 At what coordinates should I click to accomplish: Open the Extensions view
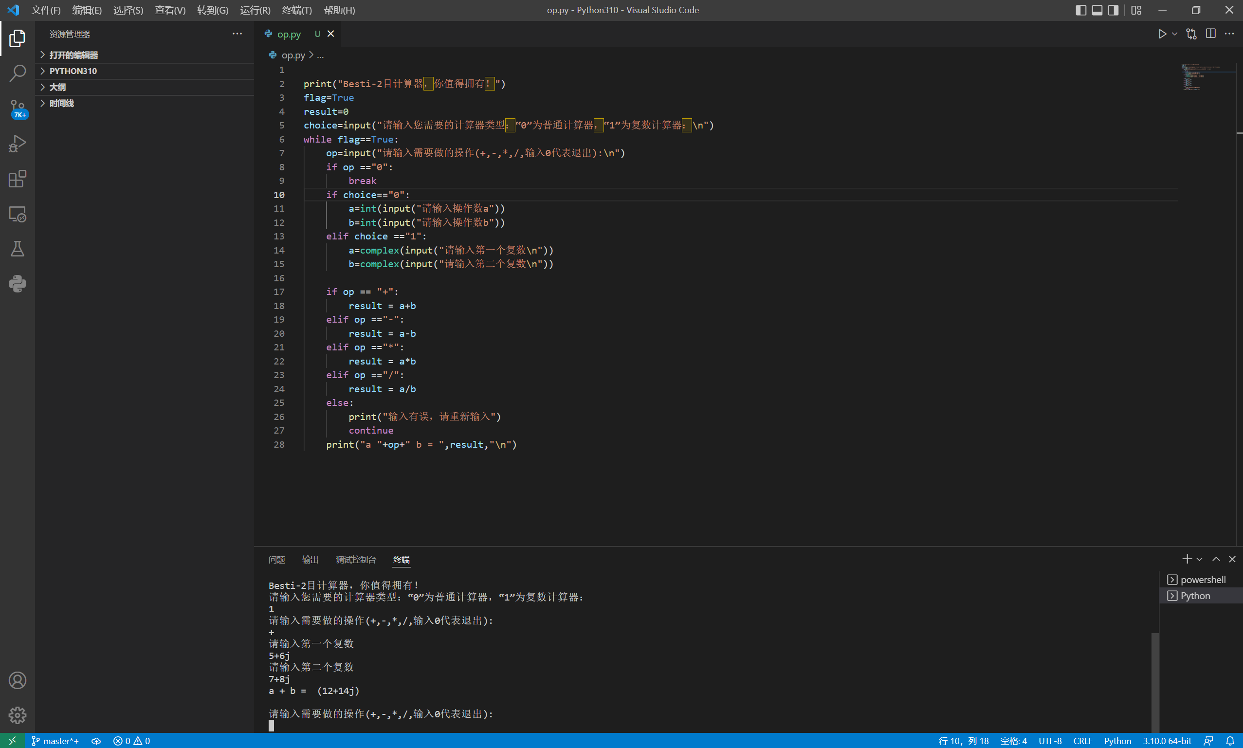click(17, 179)
